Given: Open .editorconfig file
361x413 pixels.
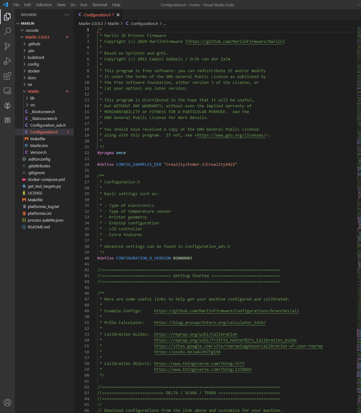Looking at the screenshot, I should tap(44, 159).
